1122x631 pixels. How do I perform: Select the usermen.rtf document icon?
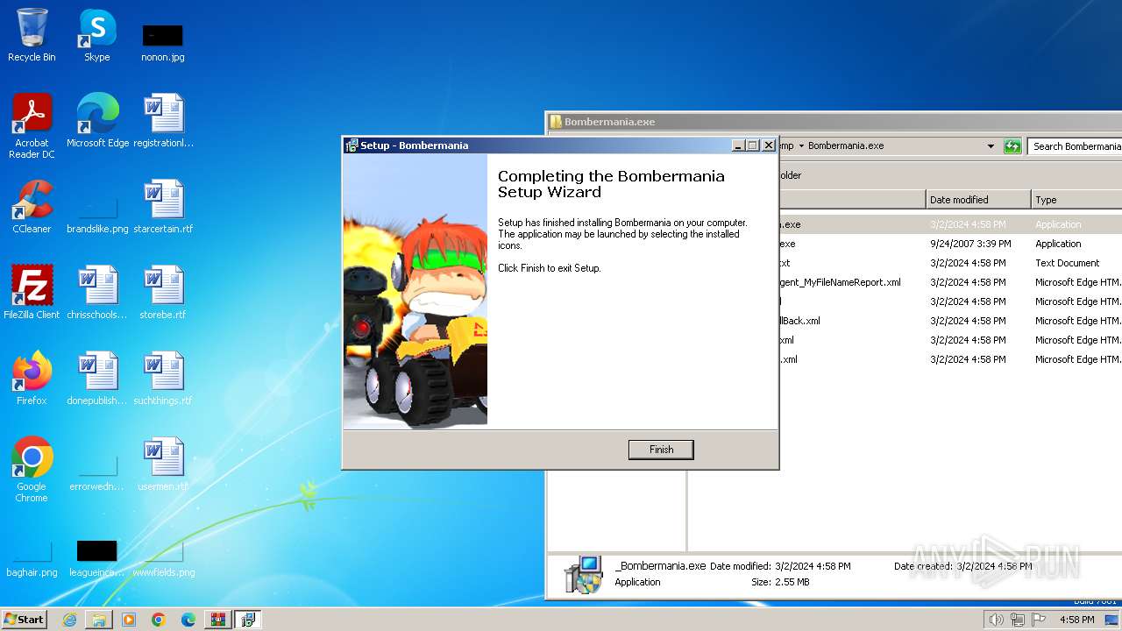163,464
